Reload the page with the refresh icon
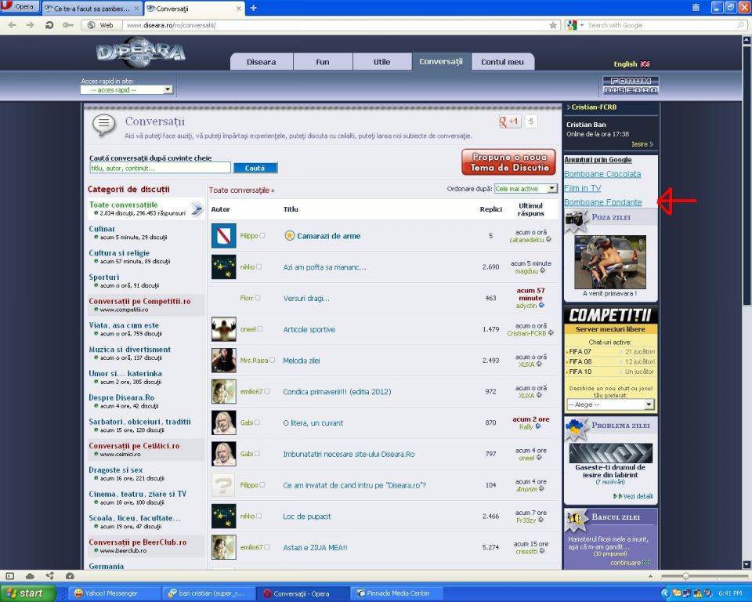Viewport: 752px width, 602px height. [x=49, y=25]
